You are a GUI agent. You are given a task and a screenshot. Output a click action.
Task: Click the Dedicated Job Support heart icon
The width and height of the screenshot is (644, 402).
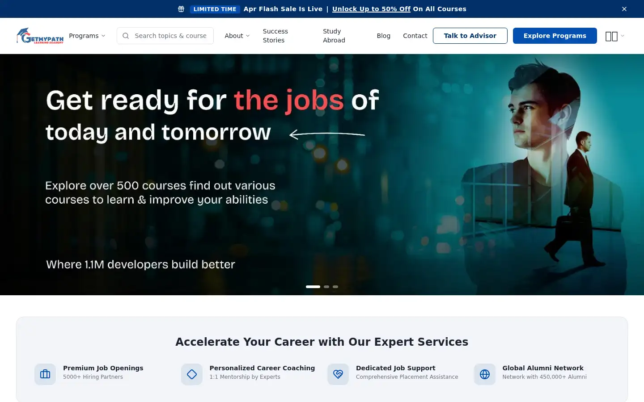tap(338, 374)
